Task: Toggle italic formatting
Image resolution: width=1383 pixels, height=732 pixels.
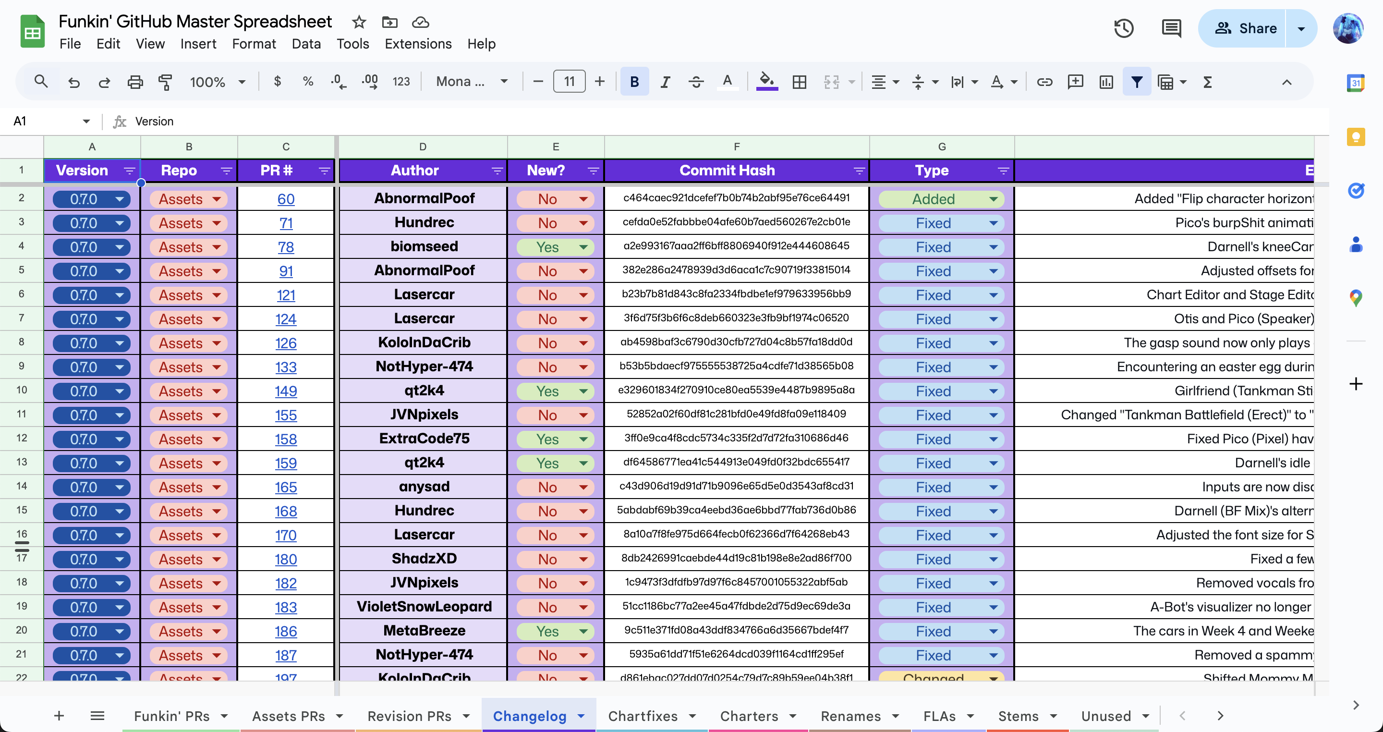Action: point(665,82)
